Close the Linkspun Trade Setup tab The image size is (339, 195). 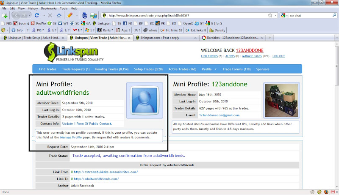63,38
